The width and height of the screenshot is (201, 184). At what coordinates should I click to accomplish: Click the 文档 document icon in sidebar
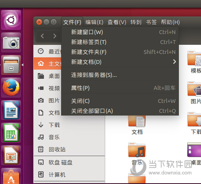(x=41, y=113)
